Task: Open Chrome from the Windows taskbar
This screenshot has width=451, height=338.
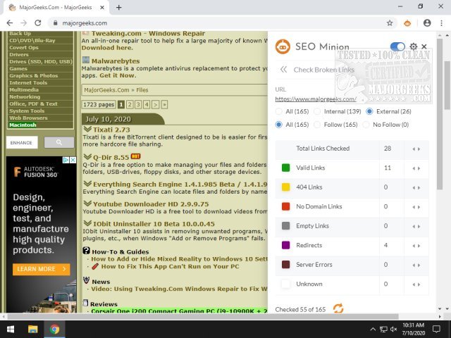Action: 55,329
